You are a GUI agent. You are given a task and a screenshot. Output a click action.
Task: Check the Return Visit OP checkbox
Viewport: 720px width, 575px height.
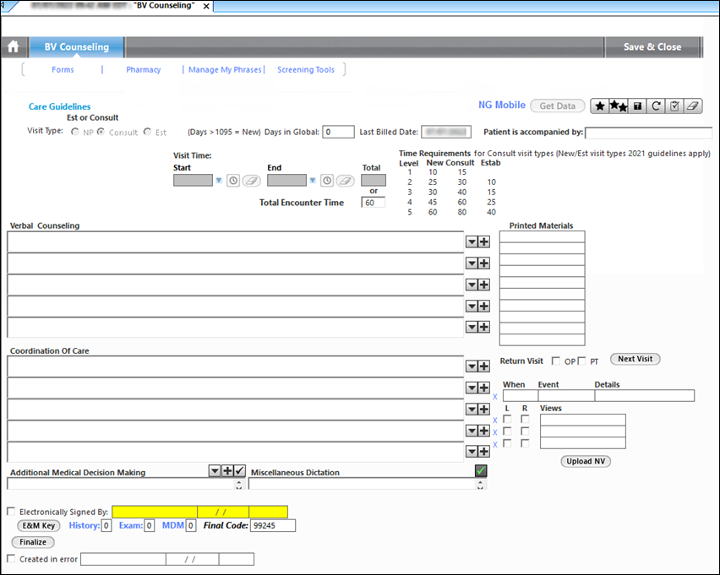[x=555, y=361]
